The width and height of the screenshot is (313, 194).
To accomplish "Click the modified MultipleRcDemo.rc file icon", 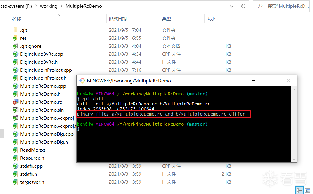I will click(x=15, y=102).
